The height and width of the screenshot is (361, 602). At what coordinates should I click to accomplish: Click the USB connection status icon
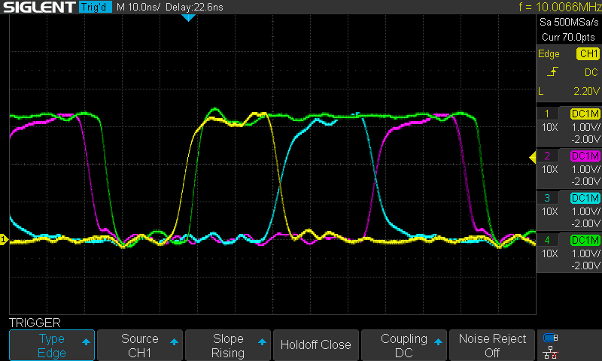click(x=551, y=337)
